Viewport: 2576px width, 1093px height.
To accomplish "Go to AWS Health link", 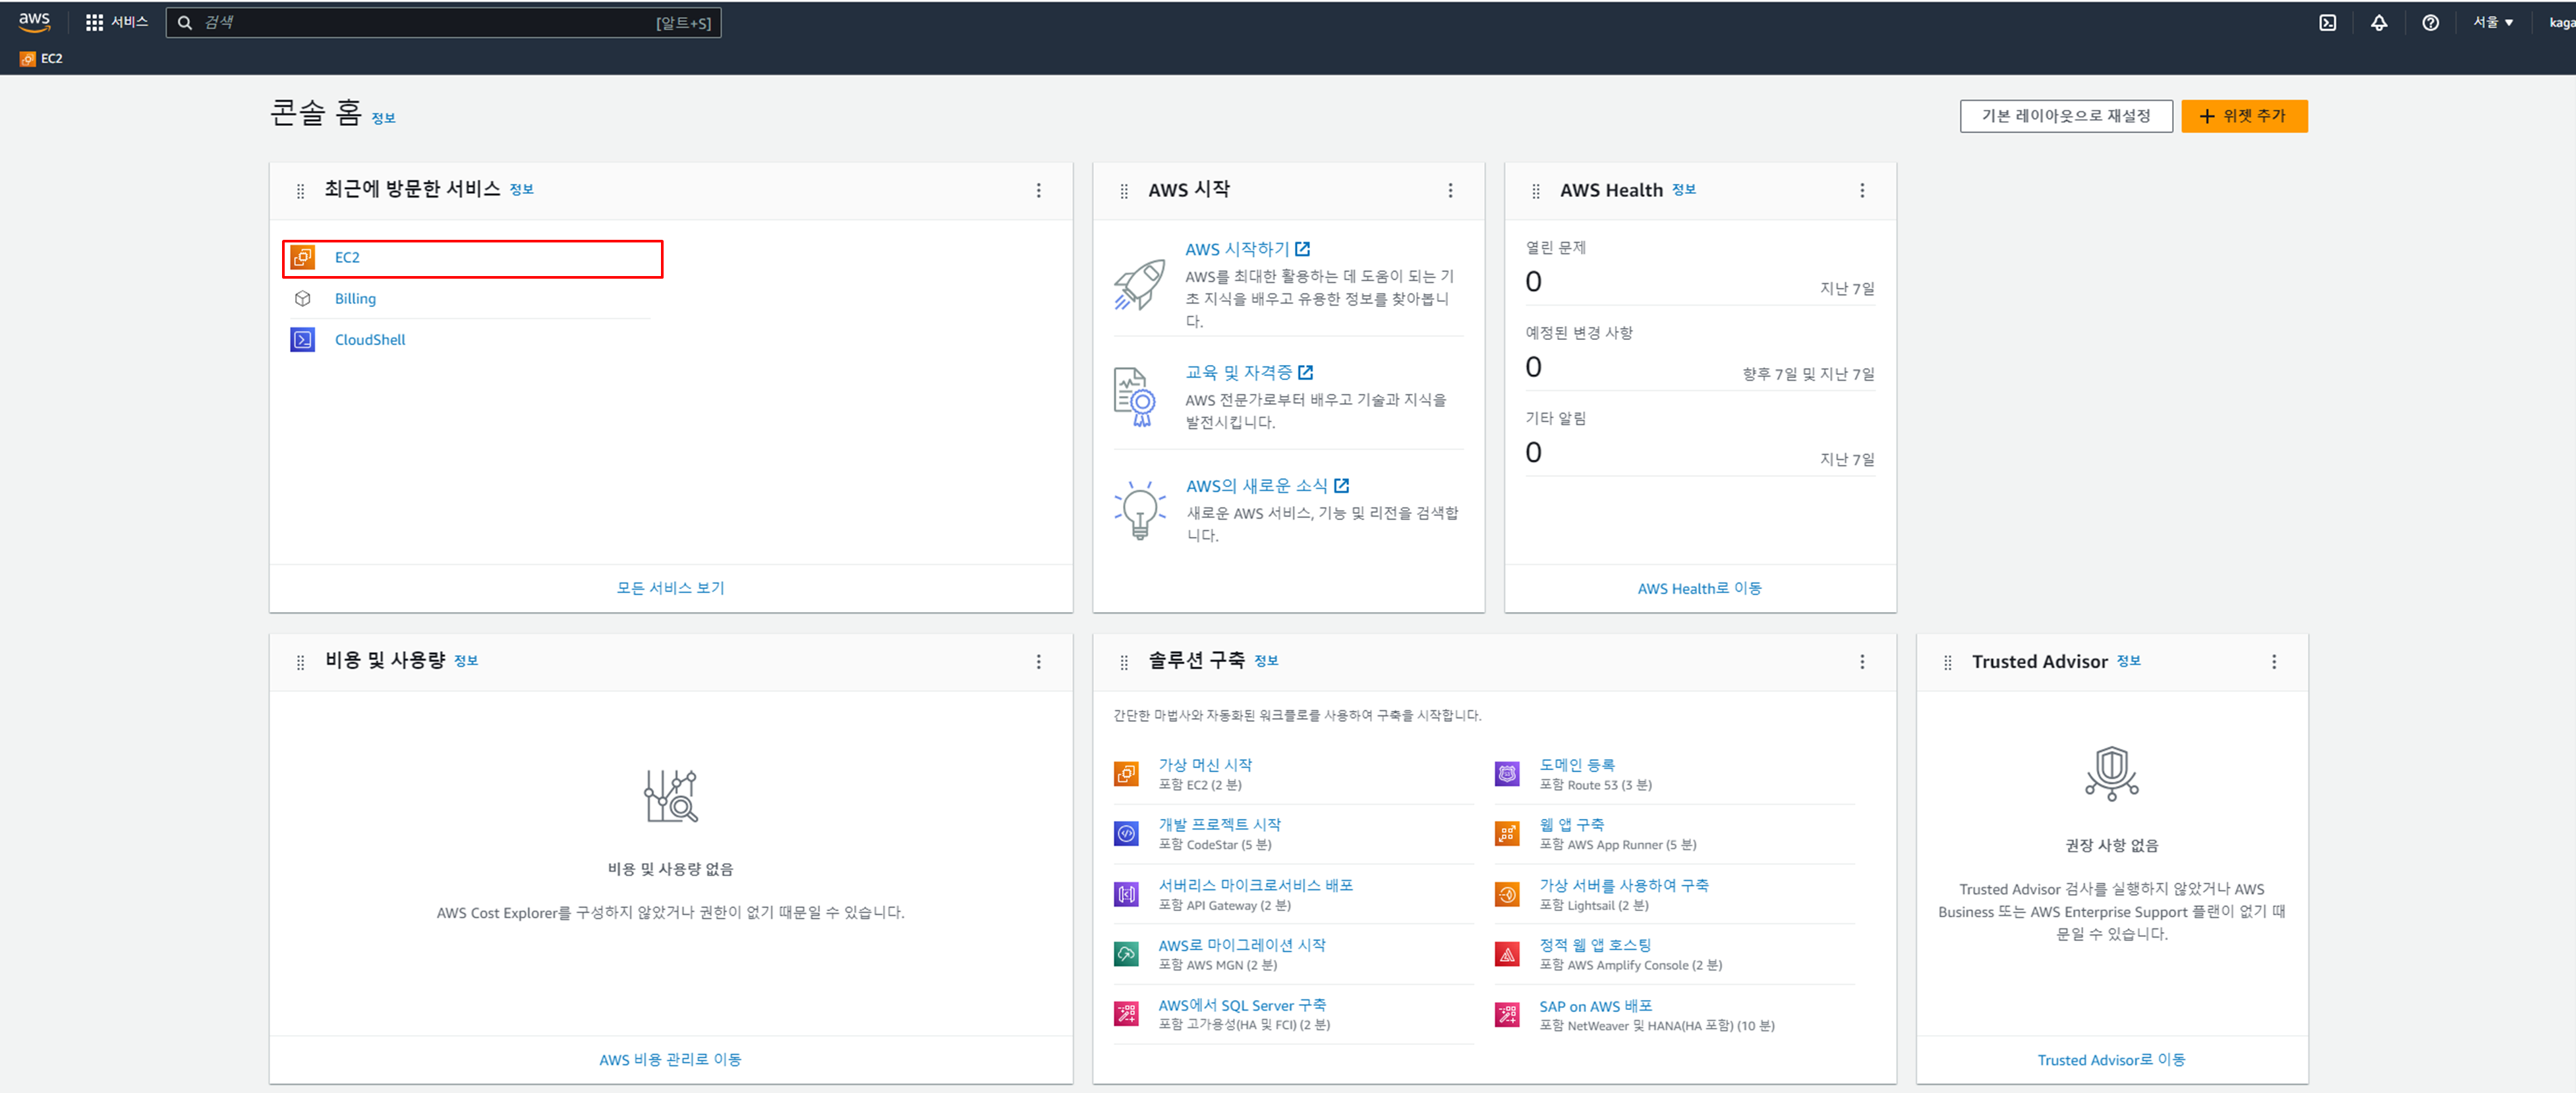I will (x=1699, y=588).
